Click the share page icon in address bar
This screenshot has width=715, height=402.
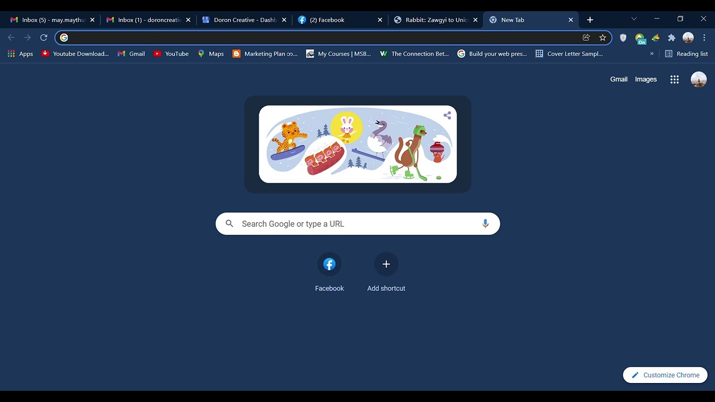[586, 37]
